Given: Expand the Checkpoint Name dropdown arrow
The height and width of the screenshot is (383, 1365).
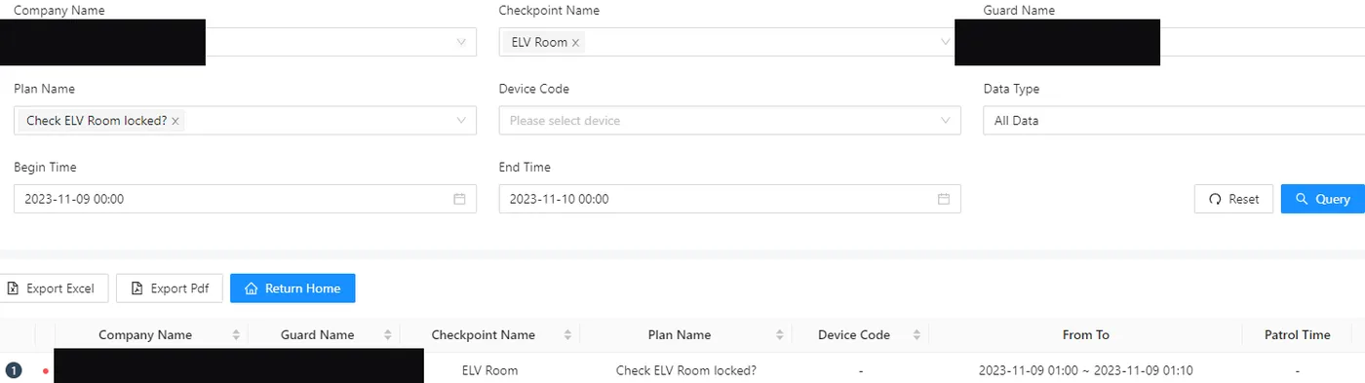Looking at the screenshot, I should (x=946, y=42).
